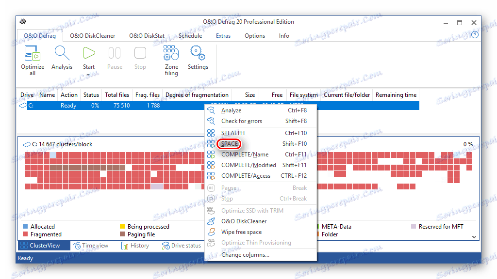The image size is (497, 279).
Task: Open the O&O DiskStat tab
Action: click(x=147, y=36)
